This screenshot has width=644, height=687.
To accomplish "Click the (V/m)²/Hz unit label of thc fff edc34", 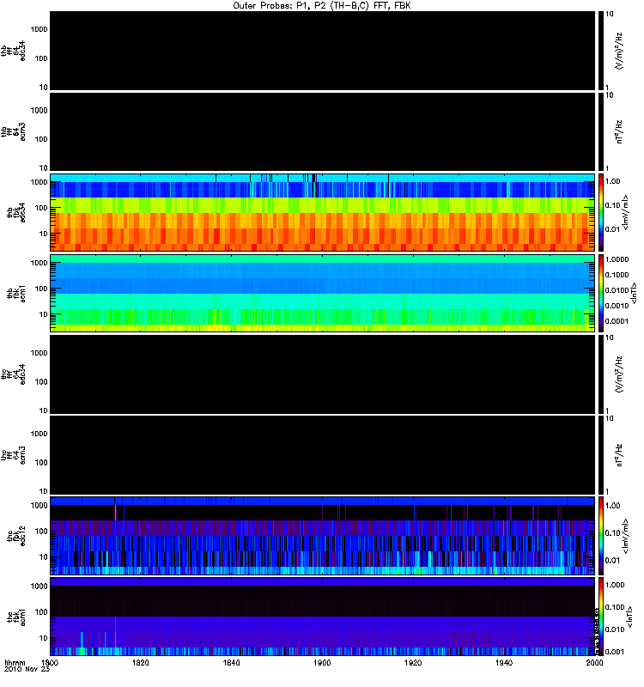I will tap(619, 374).
